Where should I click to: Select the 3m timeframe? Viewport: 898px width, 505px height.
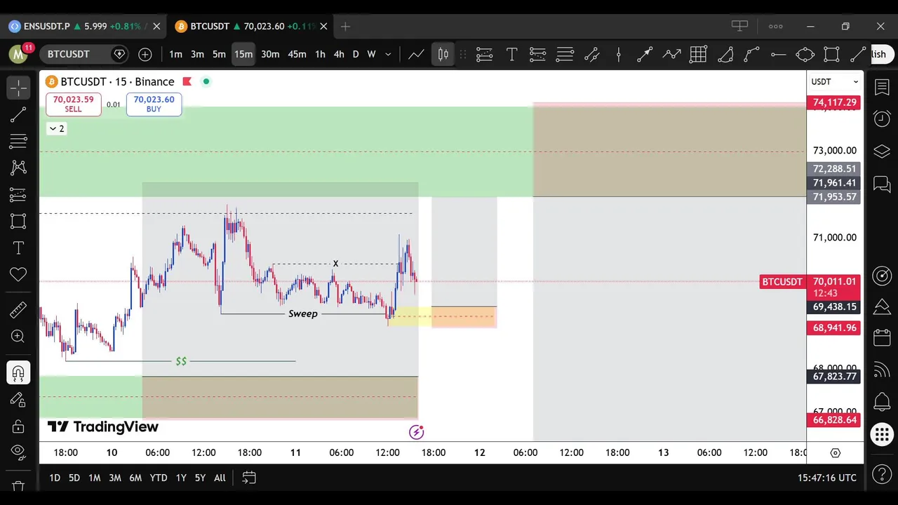pos(197,54)
